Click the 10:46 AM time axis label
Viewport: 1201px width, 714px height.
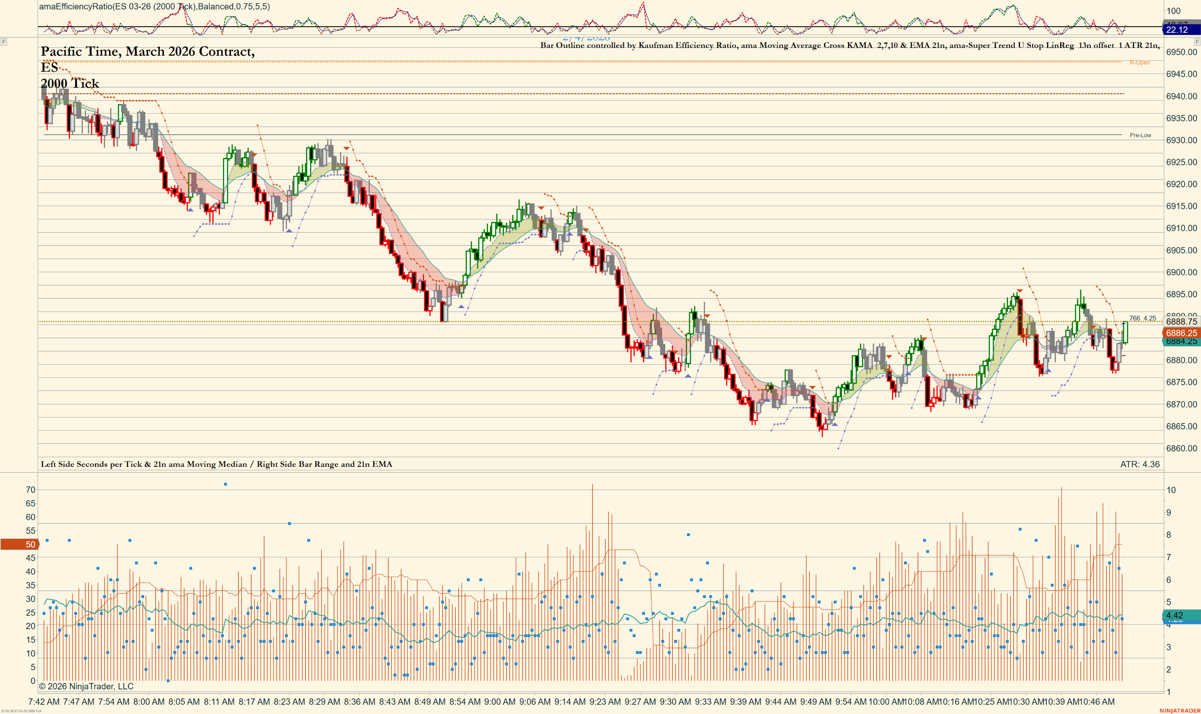1096,702
